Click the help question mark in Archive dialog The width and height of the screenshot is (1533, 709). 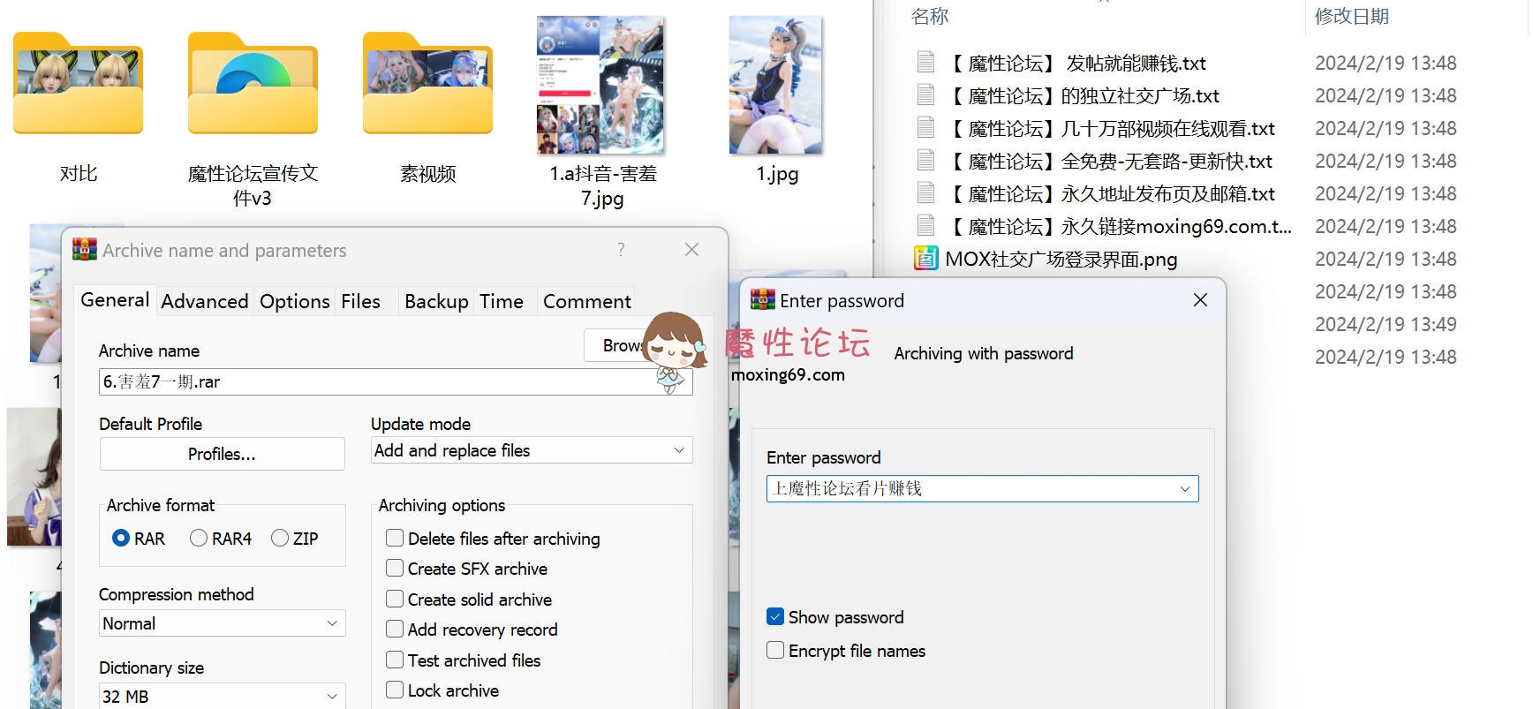pyautogui.click(x=621, y=250)
